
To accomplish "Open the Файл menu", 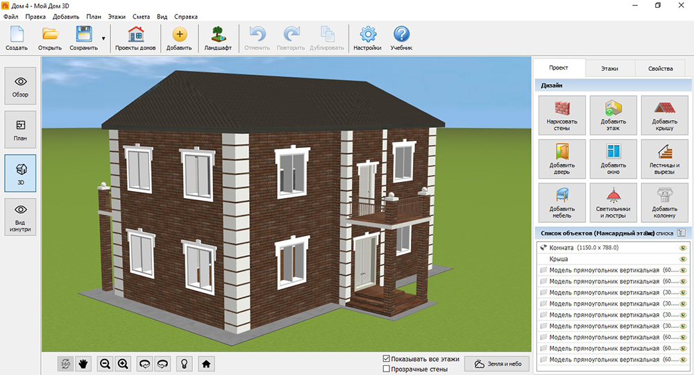I will (11, 17).
